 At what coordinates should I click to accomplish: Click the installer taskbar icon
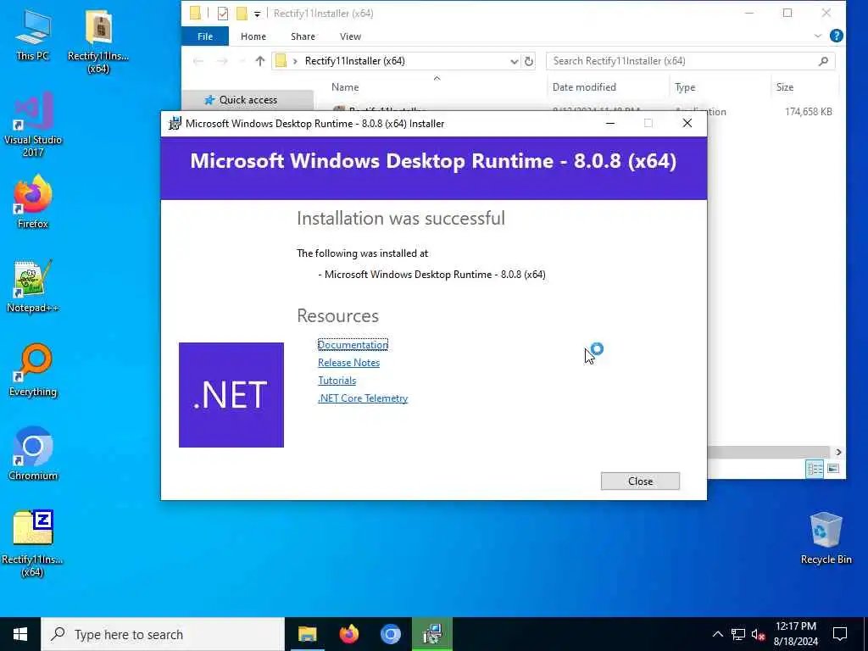click(431, 634)
